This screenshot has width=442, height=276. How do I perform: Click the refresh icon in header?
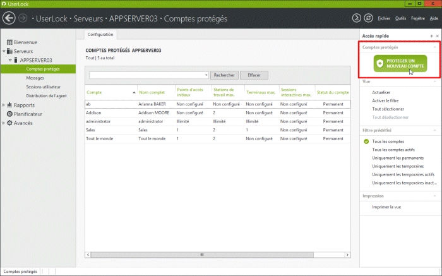[368, 18]
